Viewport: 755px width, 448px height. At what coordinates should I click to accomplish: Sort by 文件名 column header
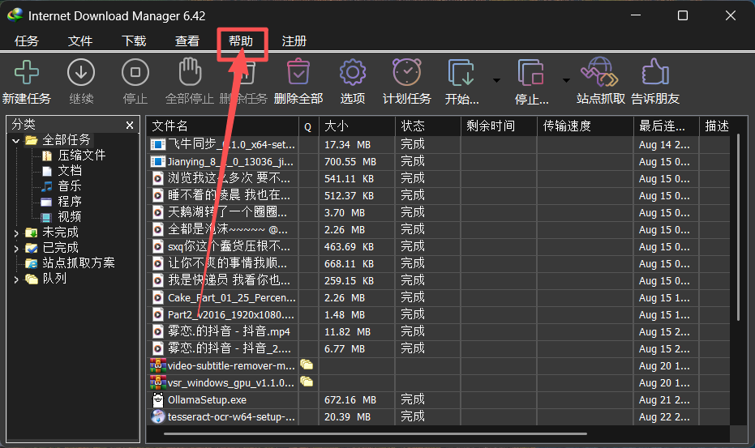click(x=222, y=126)
